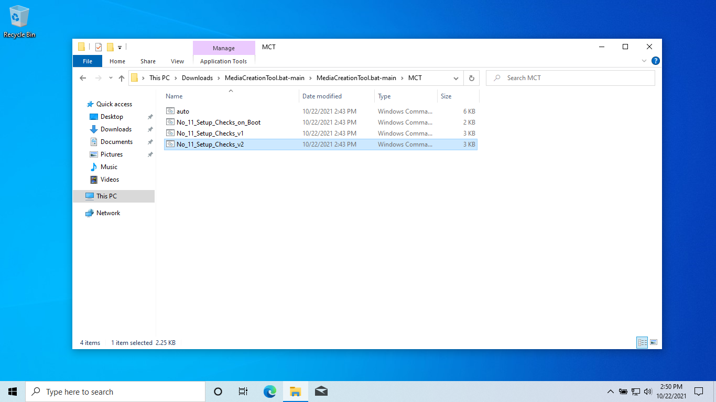
Task: Open the View ribbon tab
Action: point(178,61)
